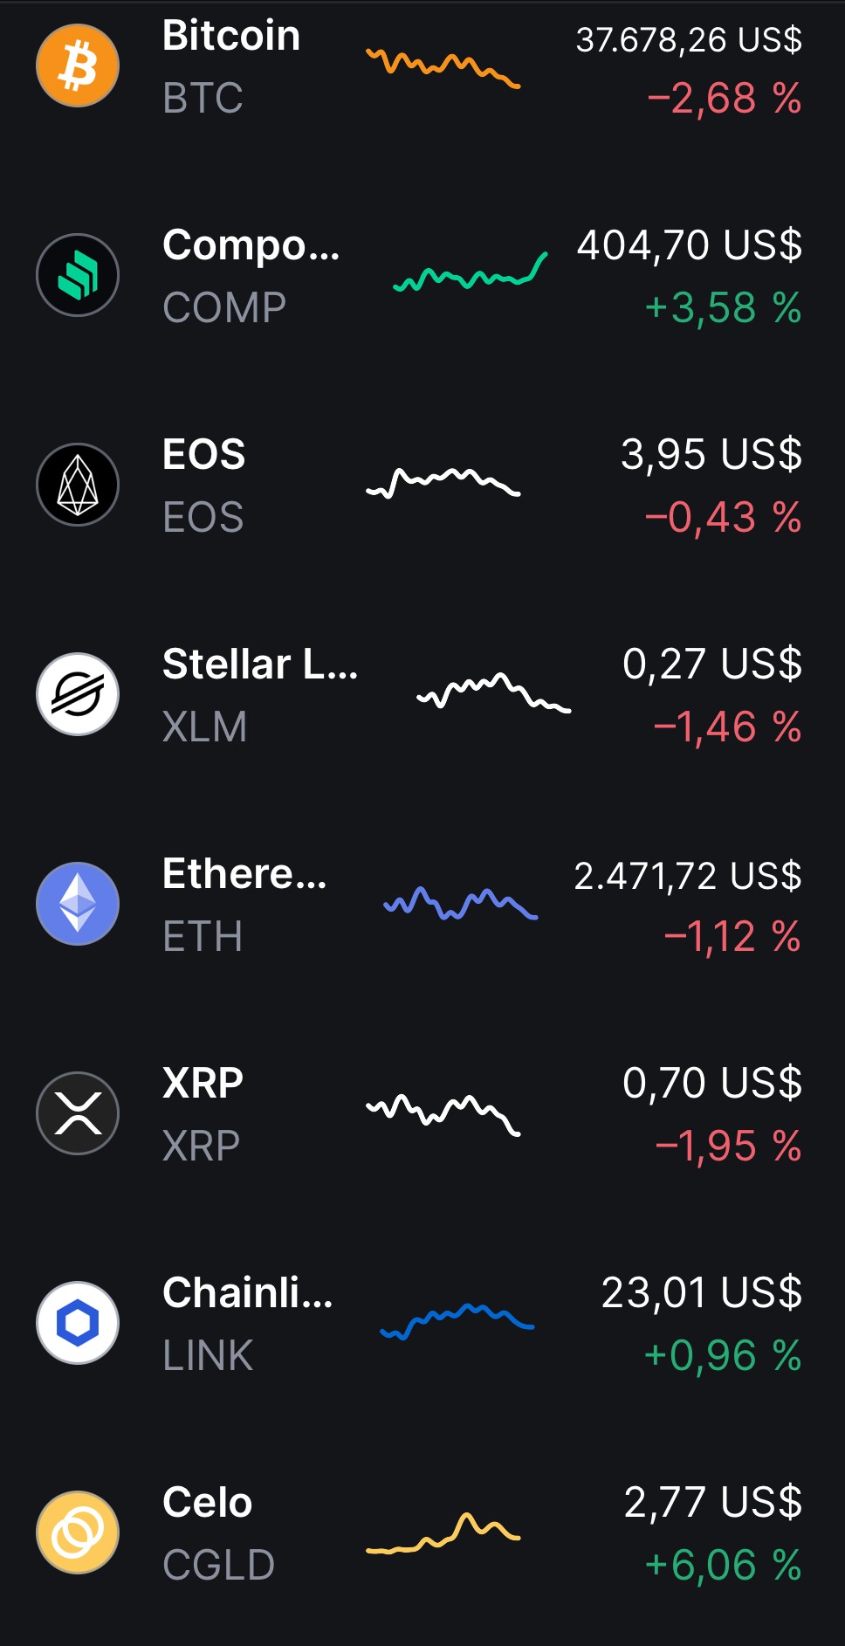
Task: Tap Celo change +6,06 %
Action: [x=723, y=1566]
